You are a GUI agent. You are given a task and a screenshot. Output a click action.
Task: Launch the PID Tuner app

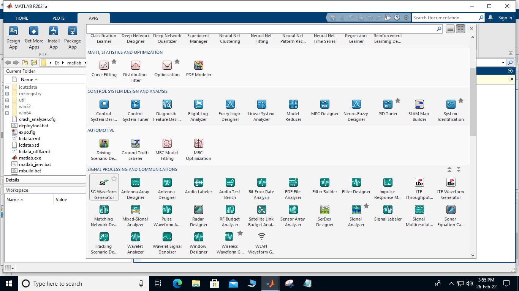pos(388,107)
